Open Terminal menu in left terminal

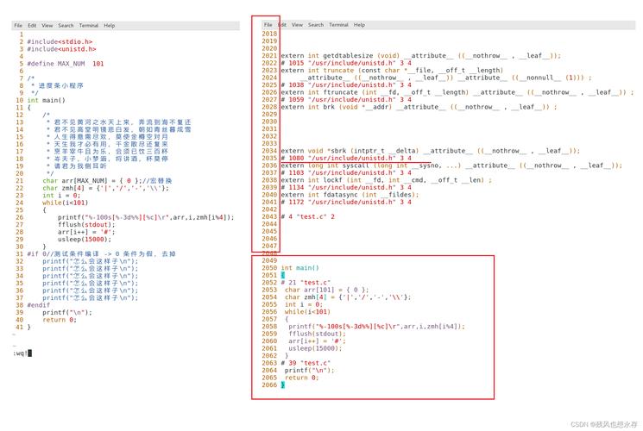coord(89,25)
